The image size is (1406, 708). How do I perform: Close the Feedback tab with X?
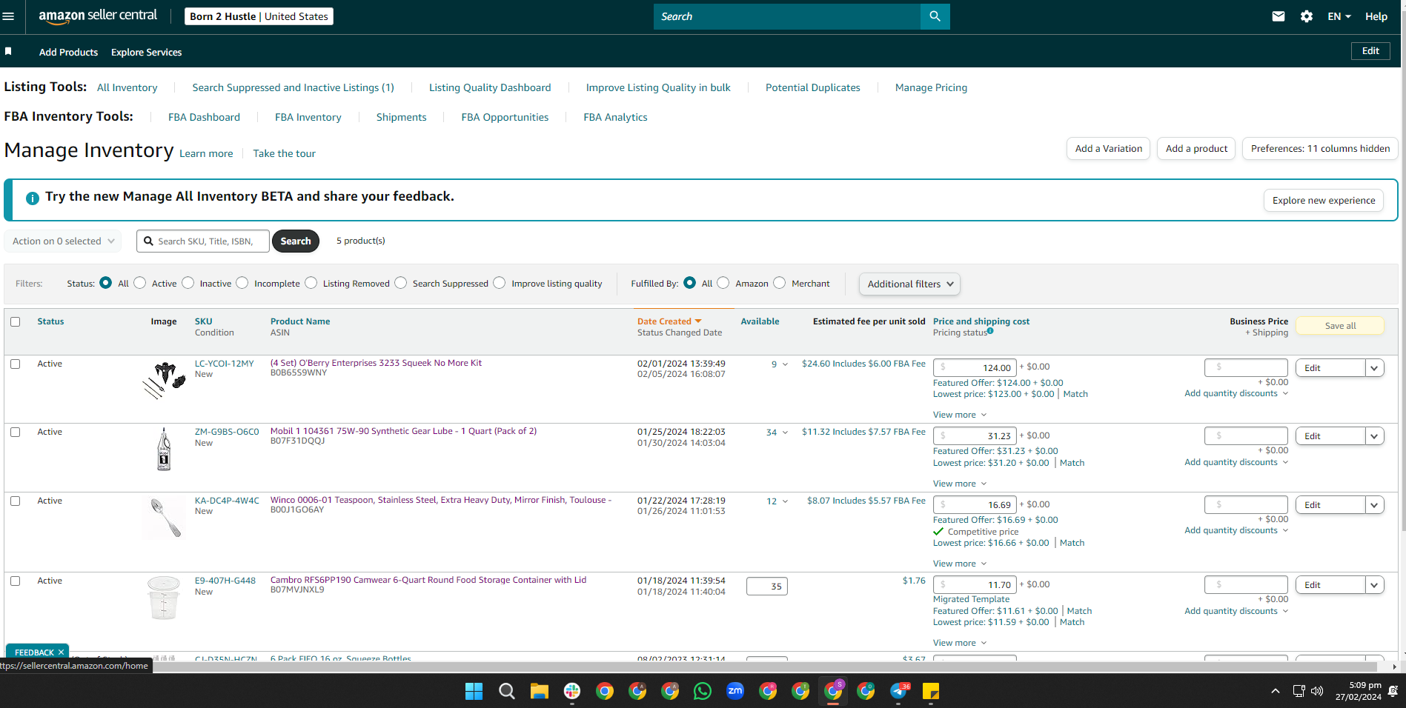click(x=61, y=652)
